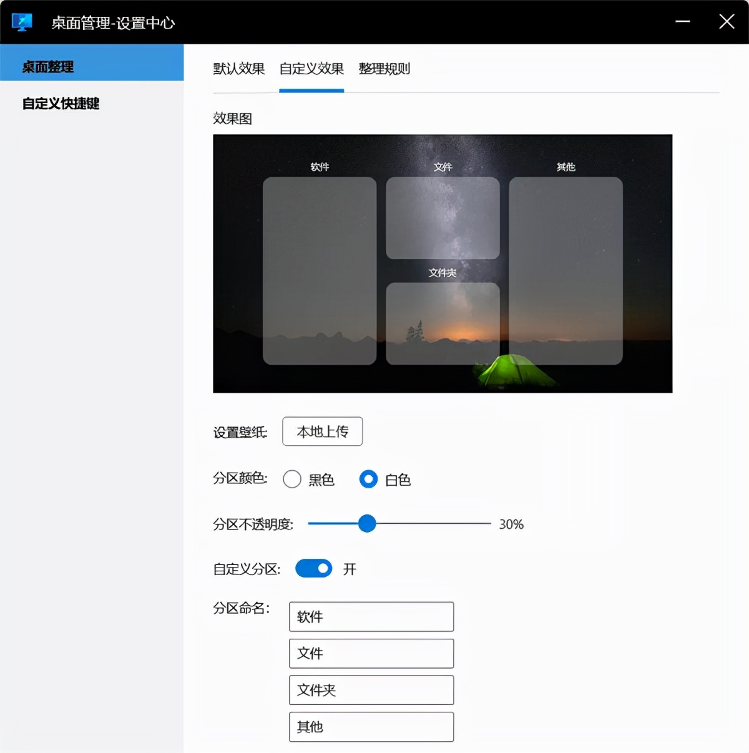Select the 黑色 partition color option
Image resolution: width=749 pixels, height=753 pixels.
pyautogui.click(x=291, y=479)
